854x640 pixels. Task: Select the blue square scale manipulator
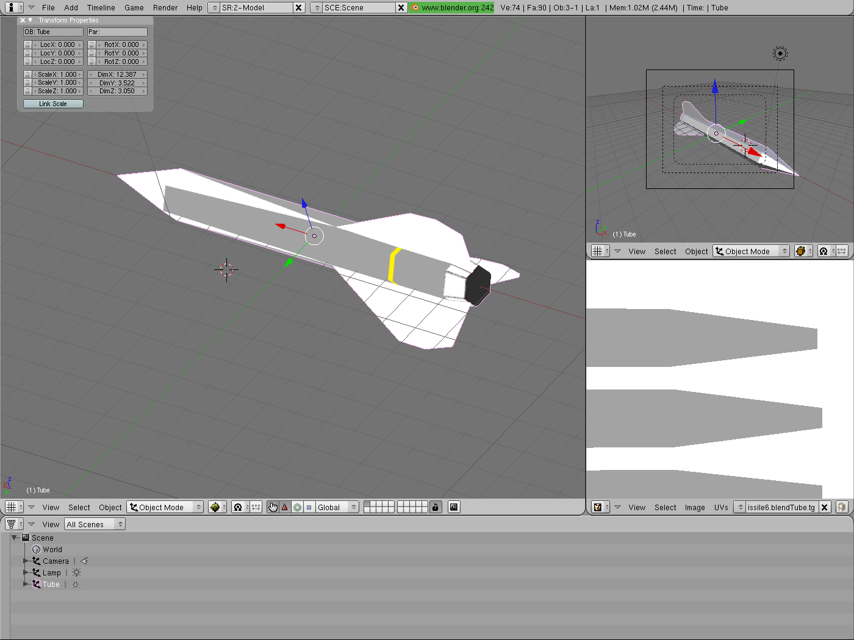[309, 507]
